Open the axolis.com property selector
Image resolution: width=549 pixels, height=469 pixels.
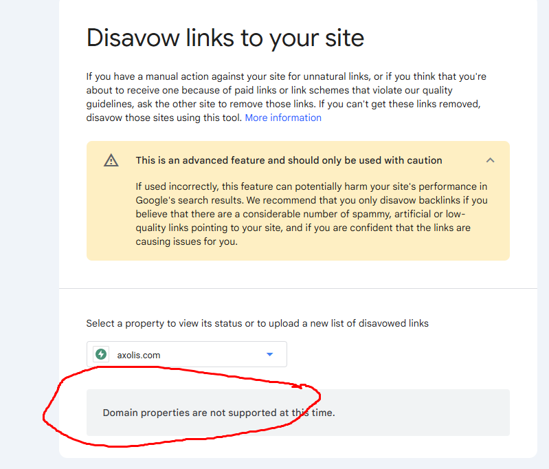[187, 354]
